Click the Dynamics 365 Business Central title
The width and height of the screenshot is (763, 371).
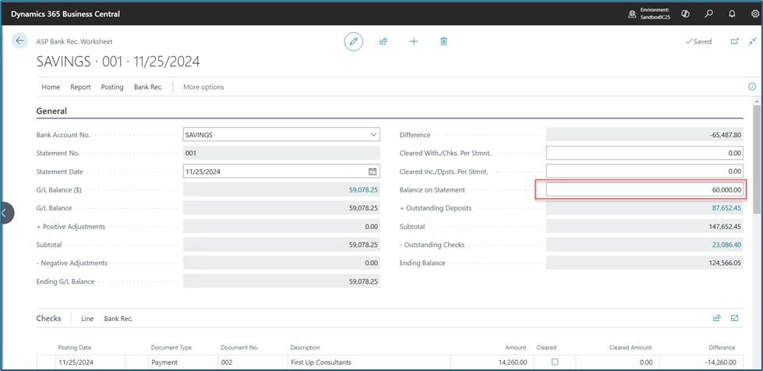coord(65,13)
